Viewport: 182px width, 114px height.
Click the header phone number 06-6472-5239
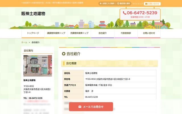click(x=142, y=13)
